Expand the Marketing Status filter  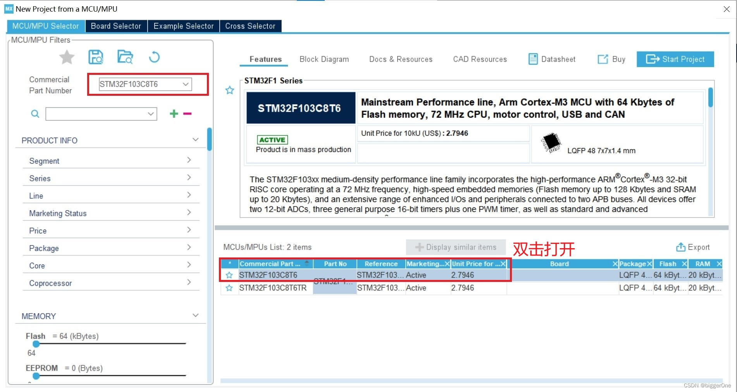[189, 212]
